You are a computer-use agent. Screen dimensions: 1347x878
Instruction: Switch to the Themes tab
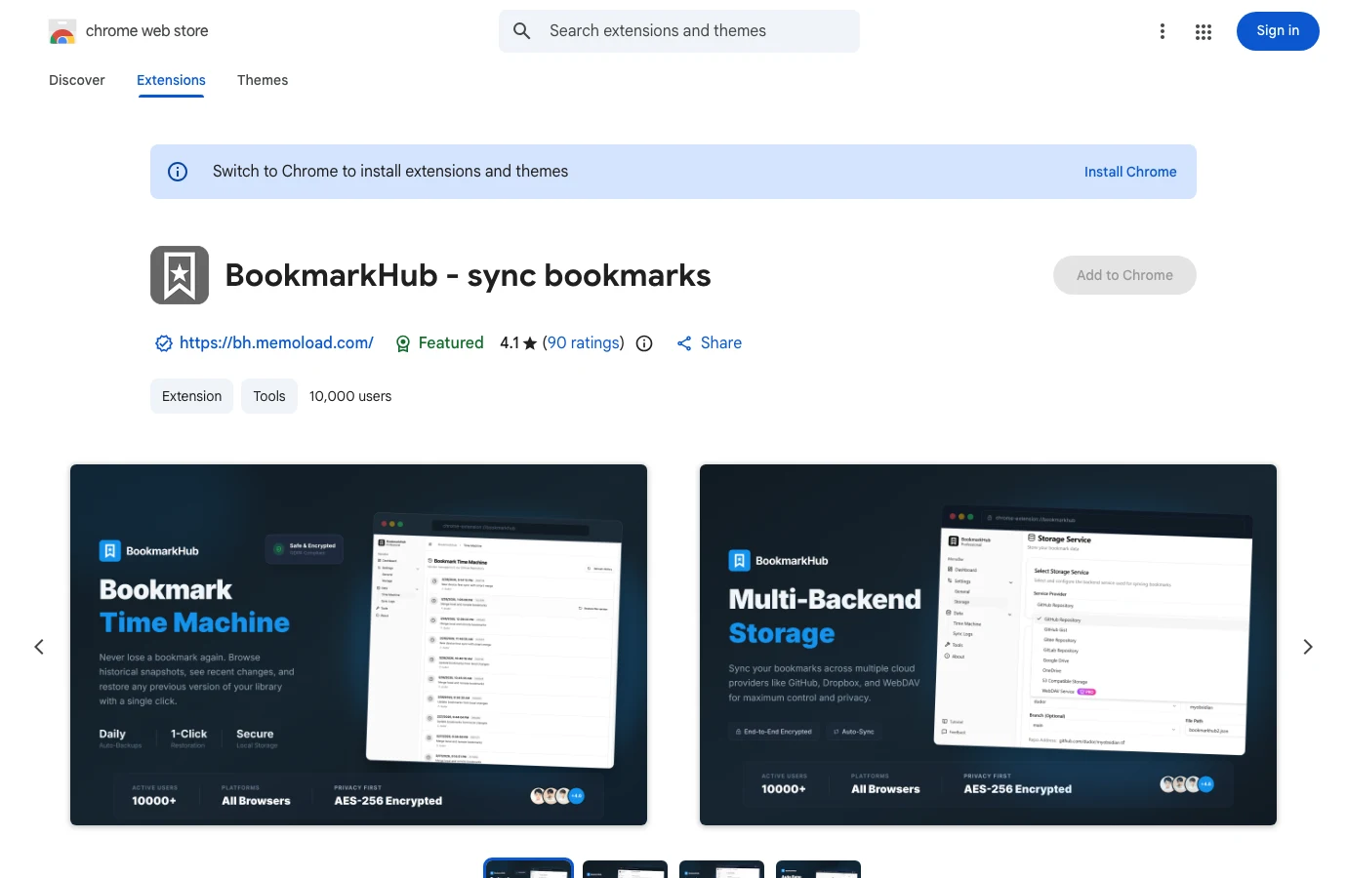(263, 80)
